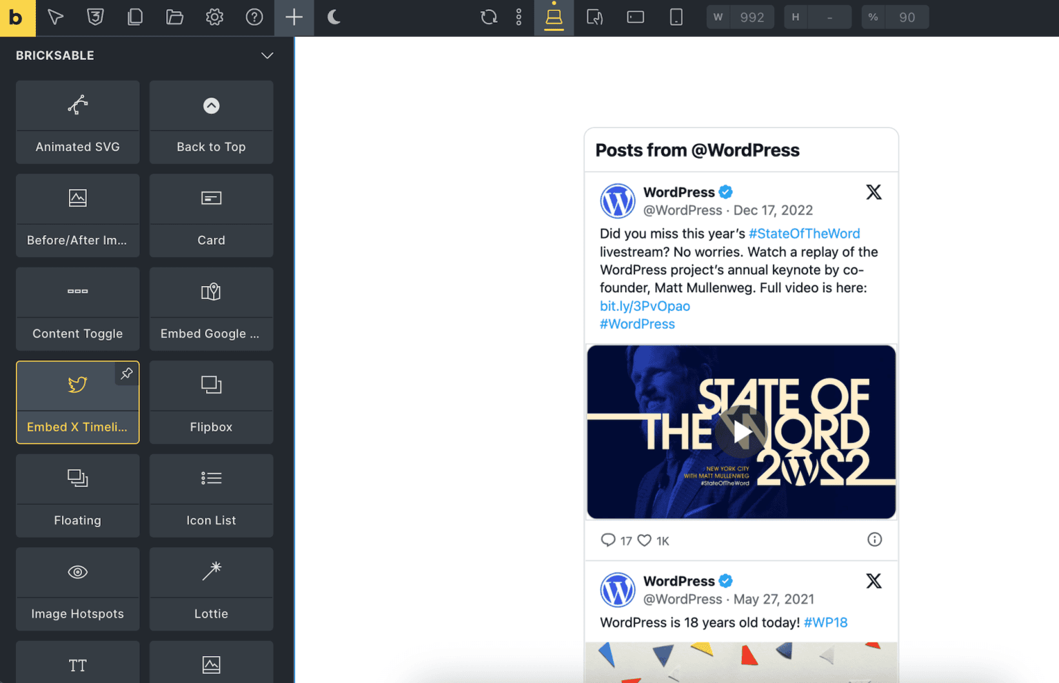Collapse the Bricksable elements category
The height and width of the screenshot is (683, 1059).
(267, 56)
